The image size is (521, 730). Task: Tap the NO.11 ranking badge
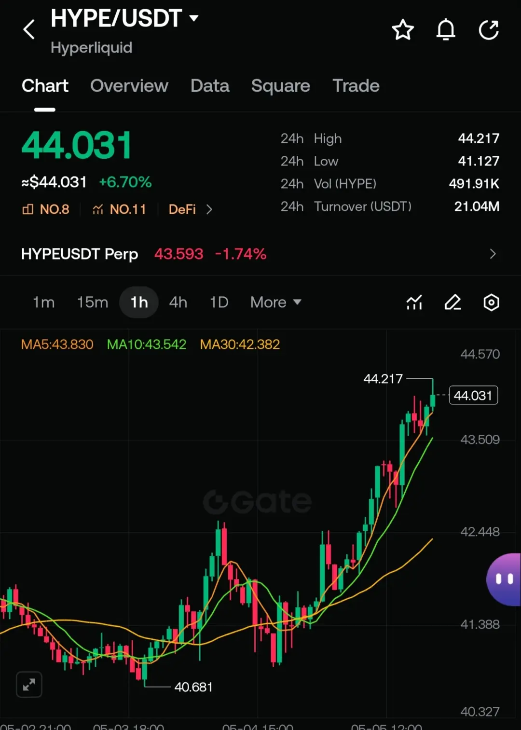(119, 209)
